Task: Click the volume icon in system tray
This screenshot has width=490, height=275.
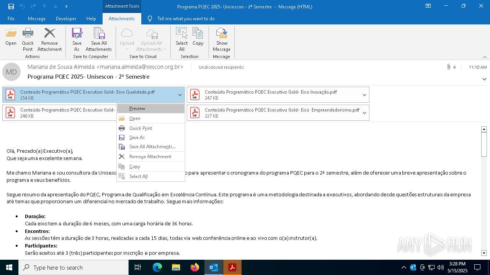Action: point(440,267)
